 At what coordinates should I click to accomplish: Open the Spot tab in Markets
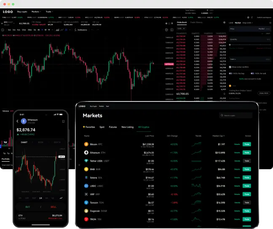(x=102, y=127)
